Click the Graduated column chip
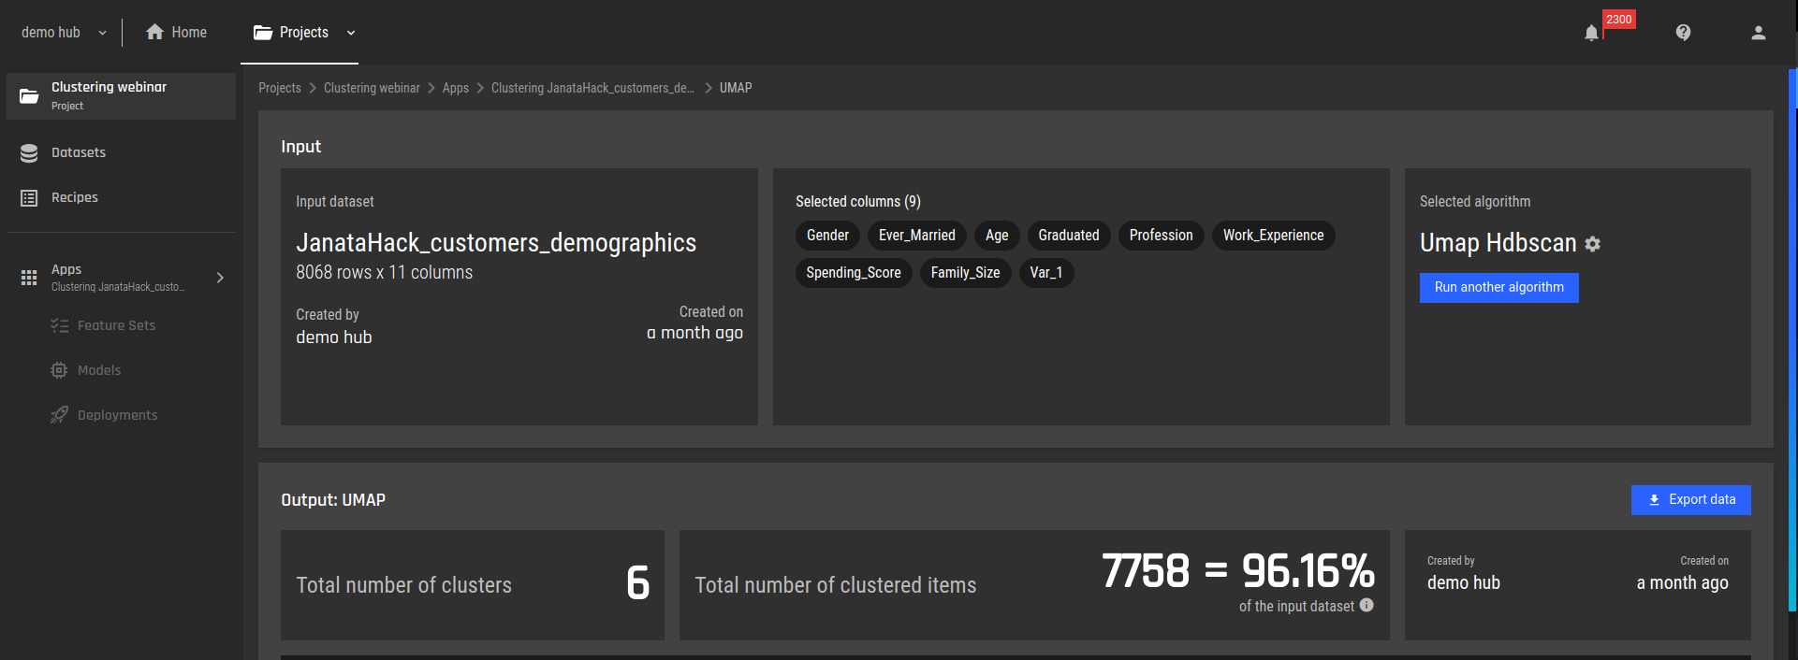 (1069, 236)
